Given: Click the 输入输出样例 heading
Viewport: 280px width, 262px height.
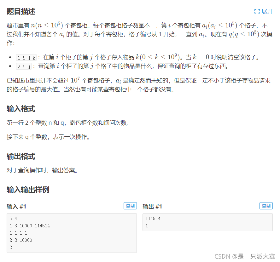Looking at the screenshot, I should (x=28, y=190).
